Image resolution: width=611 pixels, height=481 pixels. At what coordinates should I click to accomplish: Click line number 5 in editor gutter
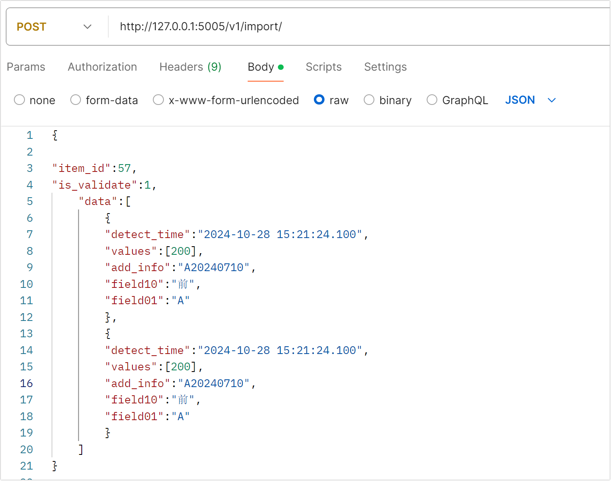point(30,201)
